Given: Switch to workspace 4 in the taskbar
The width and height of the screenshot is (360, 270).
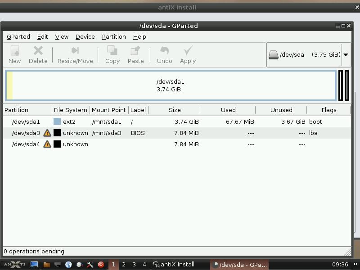Looking at the screenshot, I should (144, 265).
